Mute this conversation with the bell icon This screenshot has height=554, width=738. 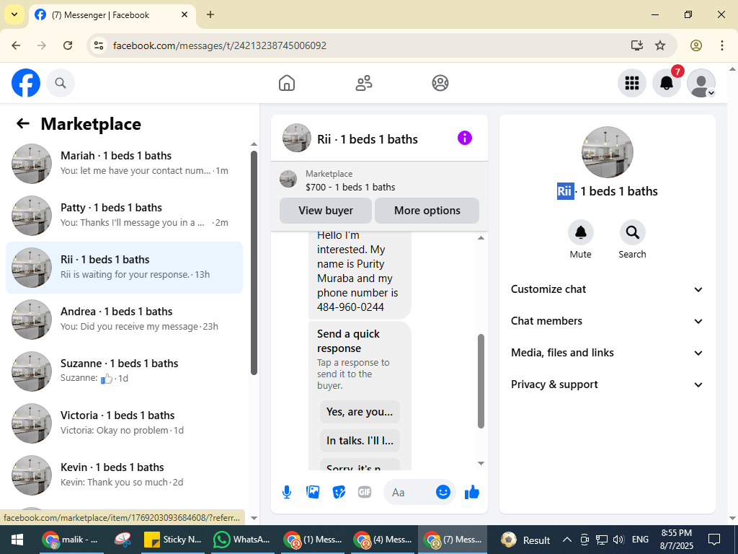point(581,232)
